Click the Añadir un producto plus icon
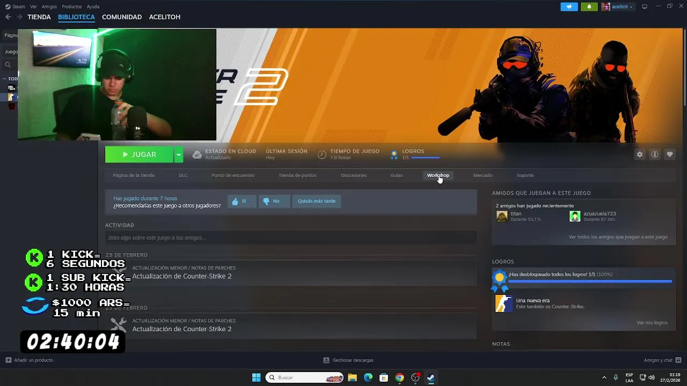687x386 pixels. tap(8, 360)
